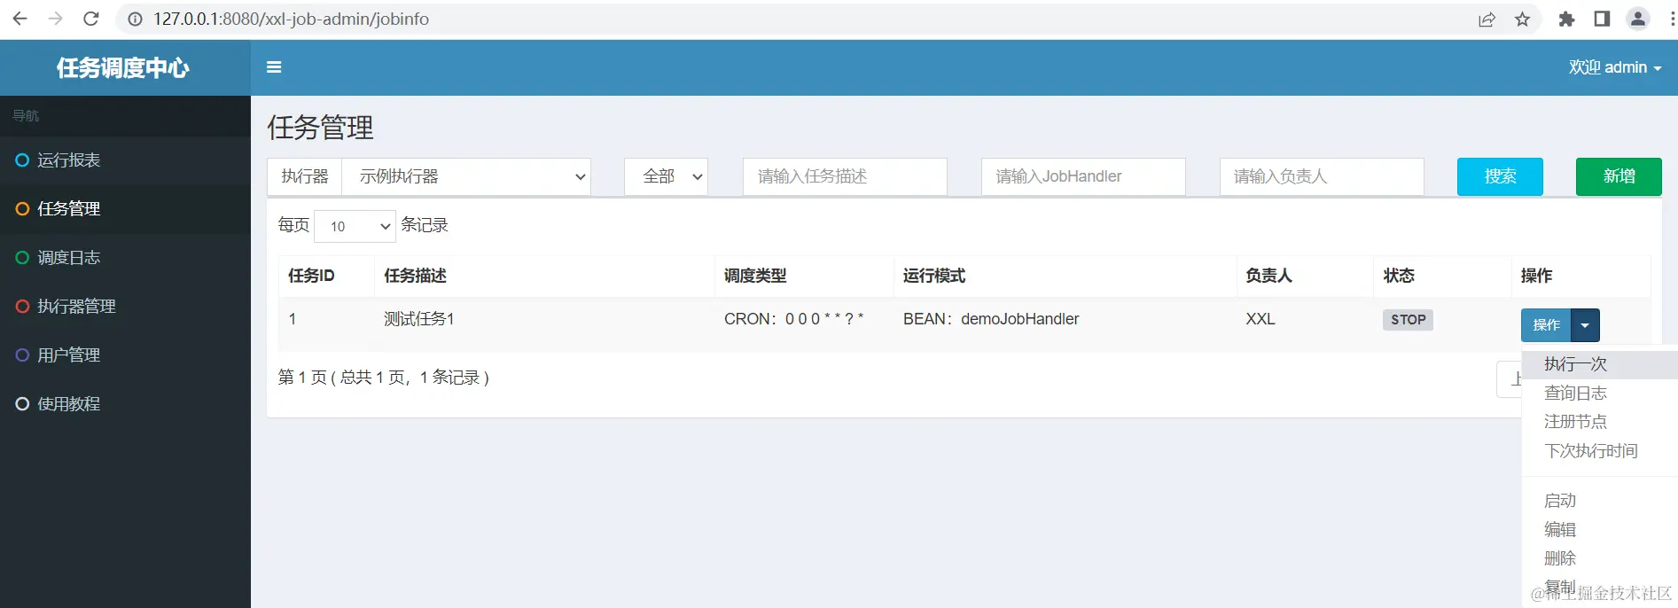Open 调度日志 in the sidebar
The image size is (1678, 608).
coord(125,258)
